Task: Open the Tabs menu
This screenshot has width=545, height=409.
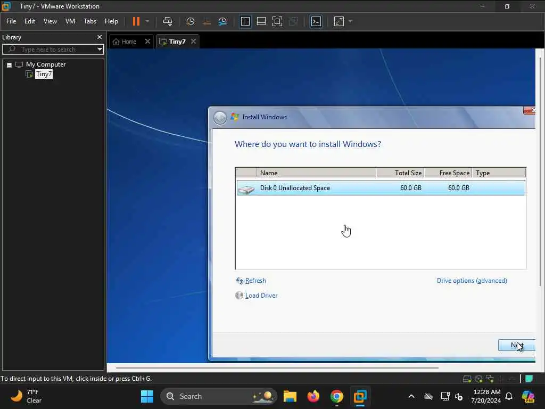Action: pos(89,21)
